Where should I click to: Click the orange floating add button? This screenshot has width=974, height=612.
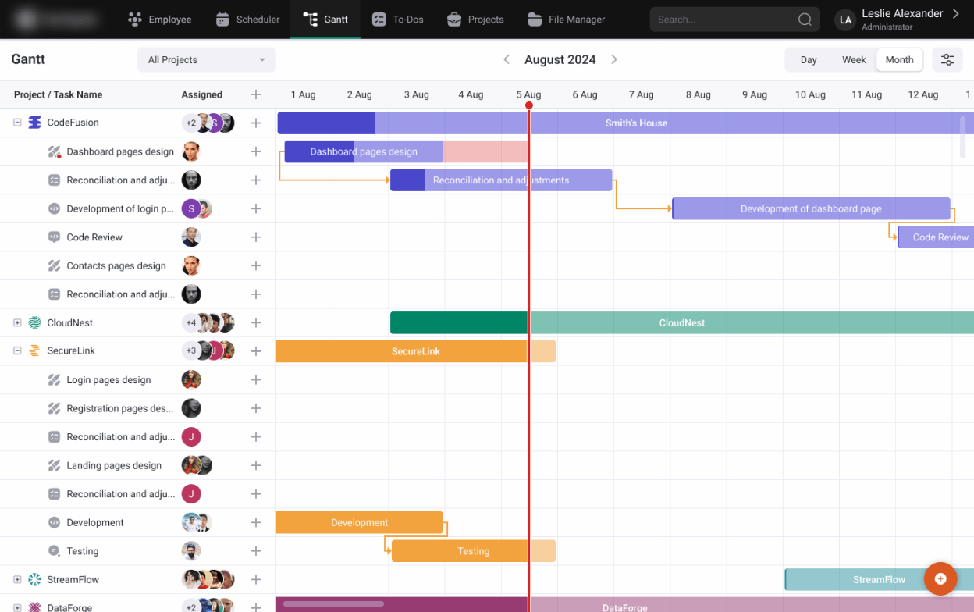pos(940,578)
